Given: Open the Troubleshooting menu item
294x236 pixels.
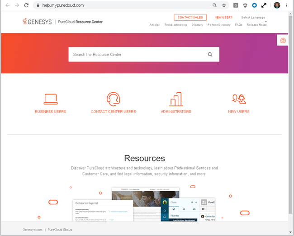Looking at the screenshot, I should click(x=175, y=25).
